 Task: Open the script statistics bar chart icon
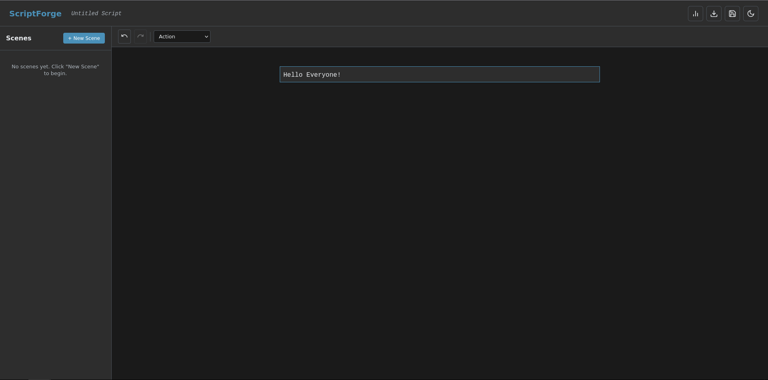coord(695,14)
